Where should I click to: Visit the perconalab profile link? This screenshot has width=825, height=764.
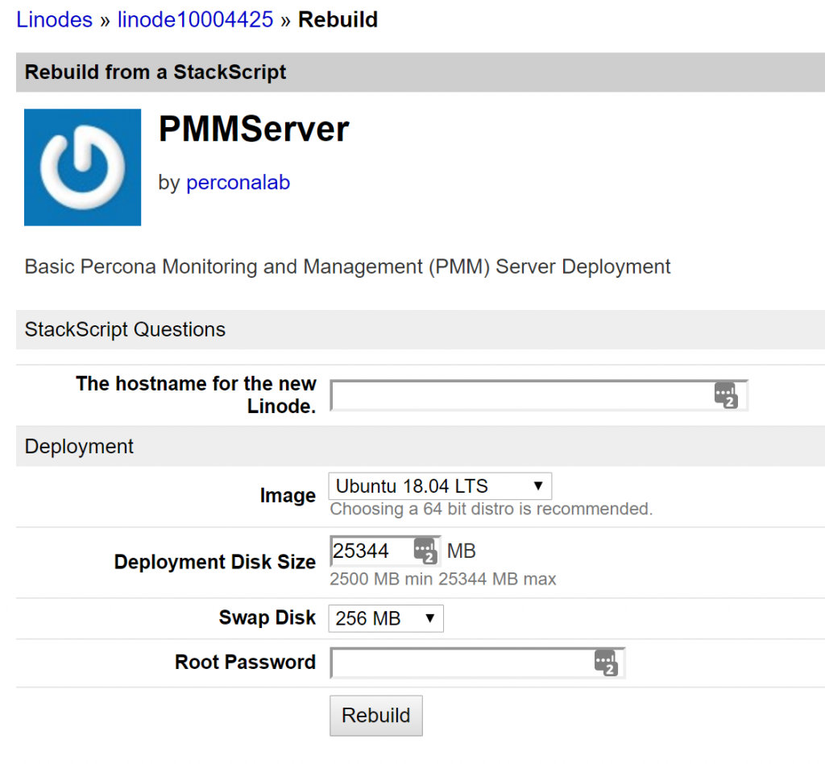click(x=238, y=183)
